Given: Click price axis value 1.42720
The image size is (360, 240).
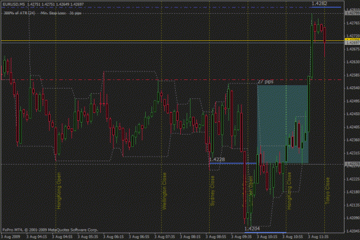Looking at the screenshot, I should (353, 36).
